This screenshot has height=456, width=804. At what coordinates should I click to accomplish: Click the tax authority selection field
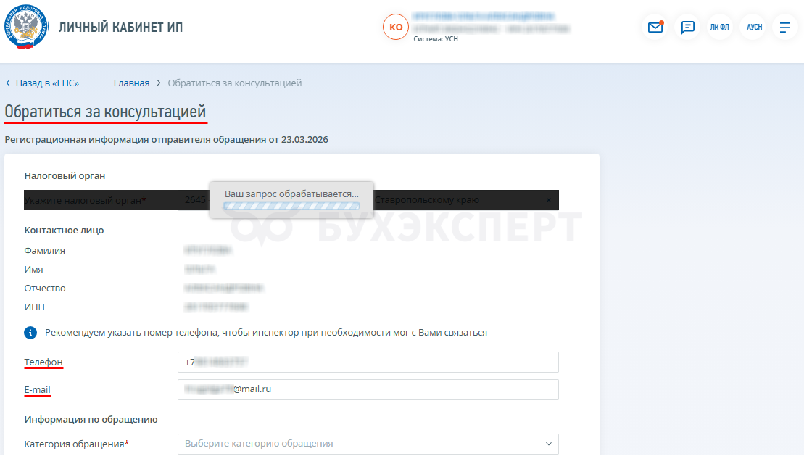368,200
